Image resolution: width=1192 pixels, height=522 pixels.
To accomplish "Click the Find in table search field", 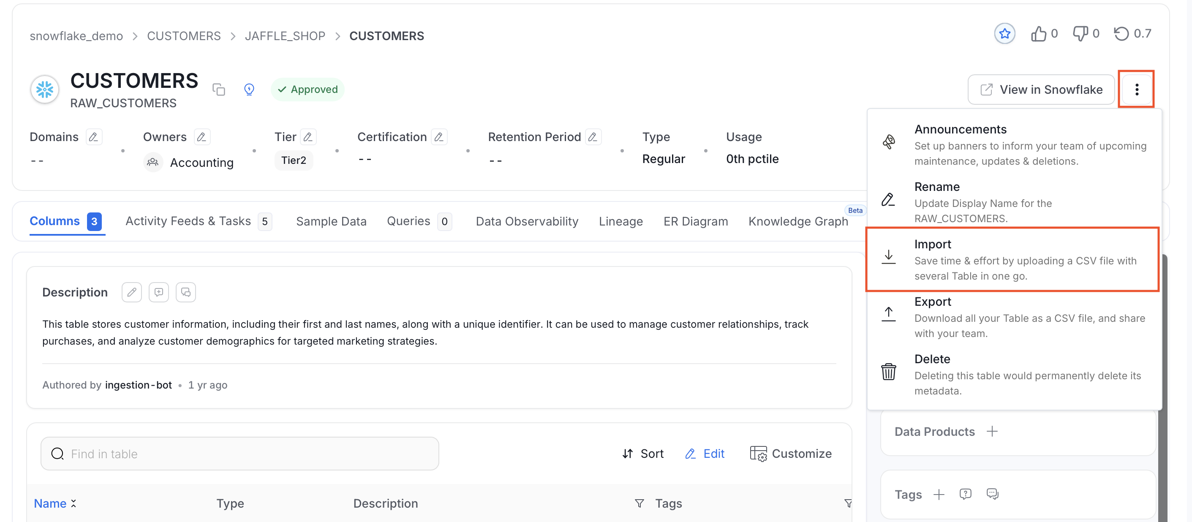I will click(239, 454).
